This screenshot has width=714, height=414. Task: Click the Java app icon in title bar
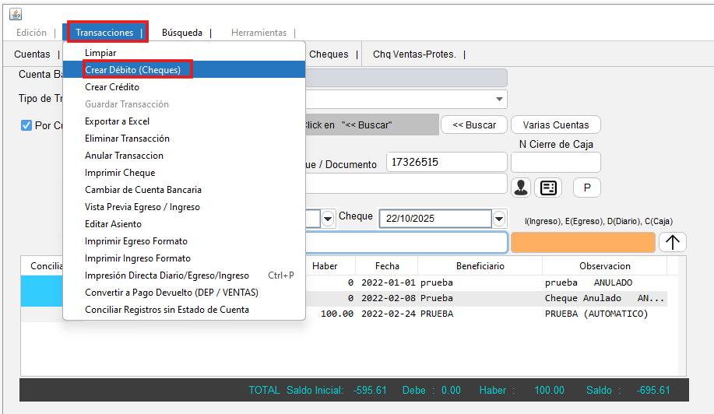(x=15, y=14)
